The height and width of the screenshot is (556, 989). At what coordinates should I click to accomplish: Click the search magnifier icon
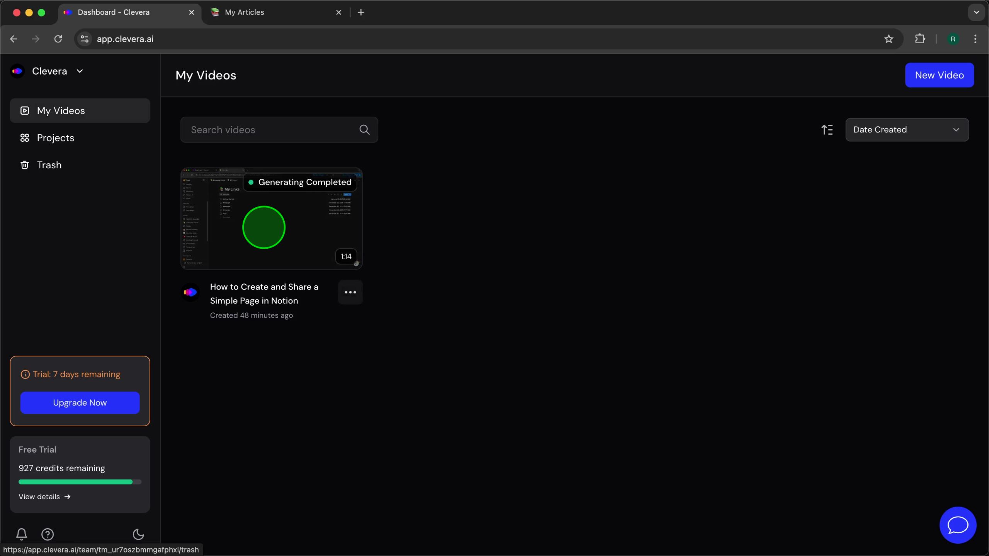[364, 130]
